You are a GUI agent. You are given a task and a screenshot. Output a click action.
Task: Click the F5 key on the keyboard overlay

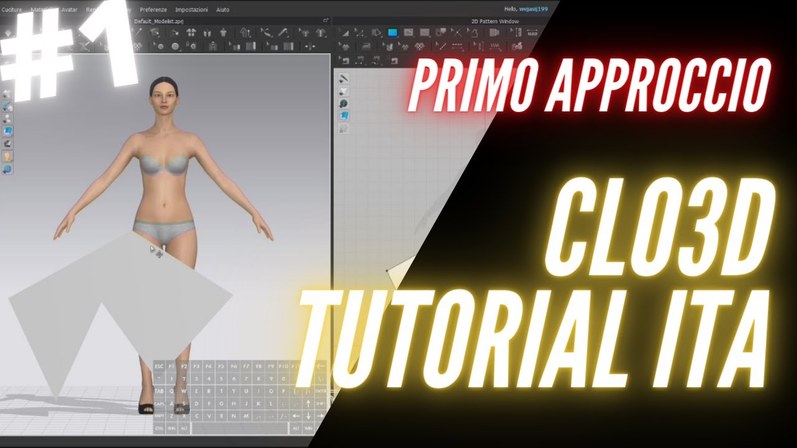(x=221, y=366)
